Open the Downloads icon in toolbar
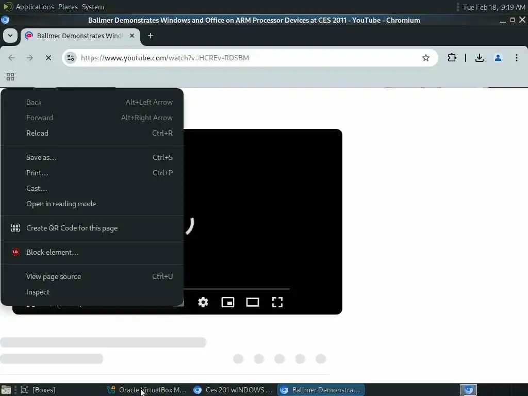528x396 pixels. (479, 58)
